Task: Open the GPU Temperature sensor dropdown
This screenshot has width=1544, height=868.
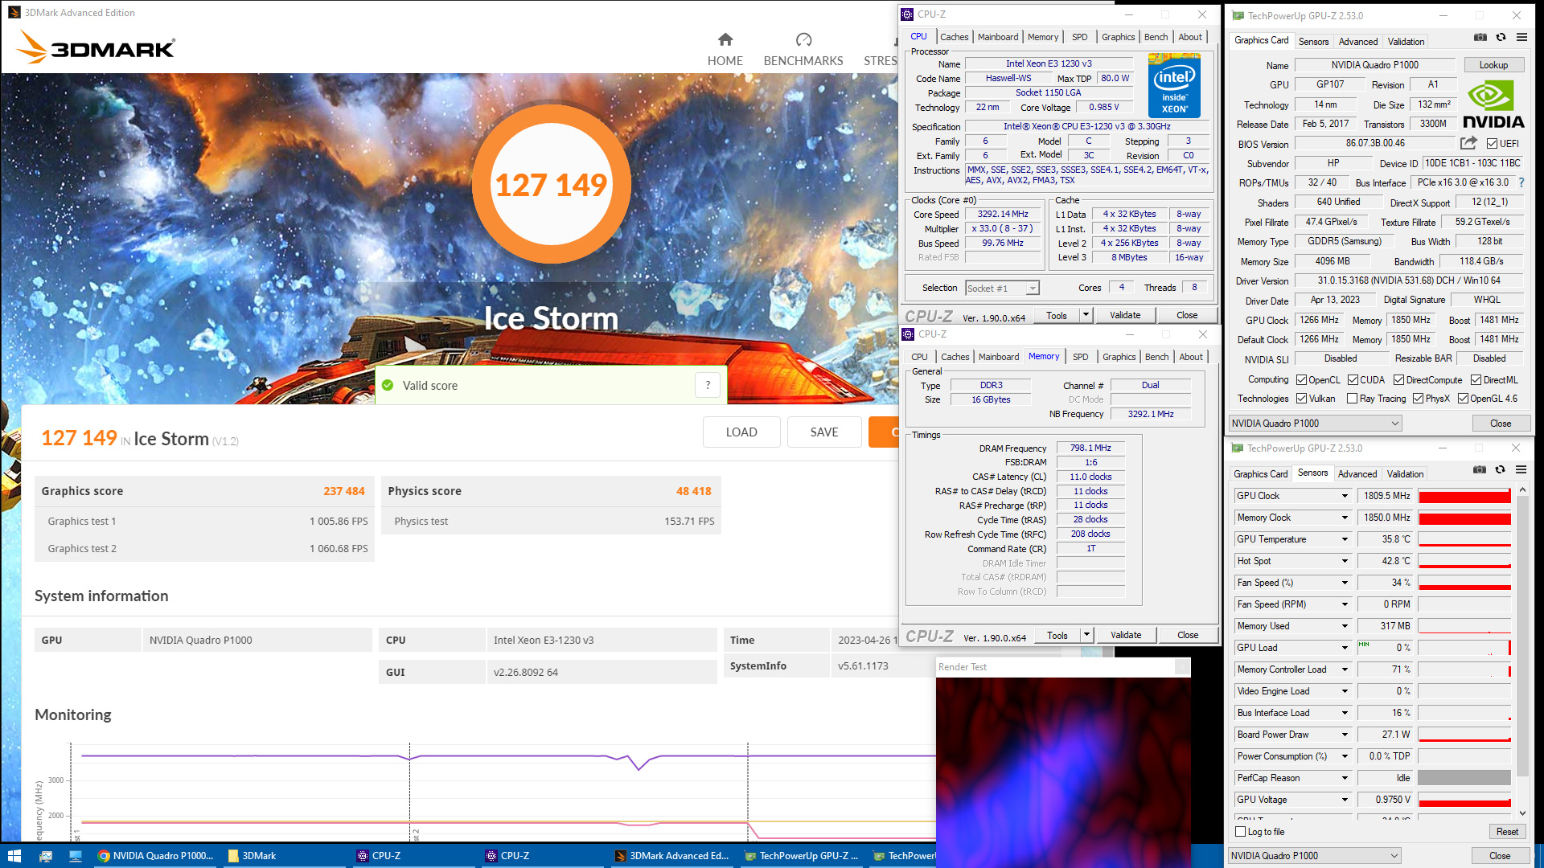Action: click(1345, 539)
